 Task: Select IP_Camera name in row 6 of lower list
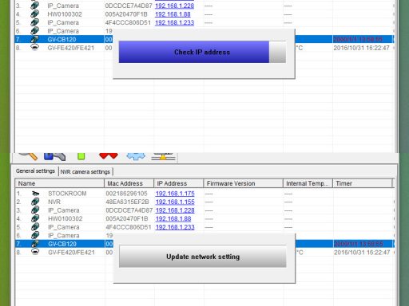(x=64, y=236)
